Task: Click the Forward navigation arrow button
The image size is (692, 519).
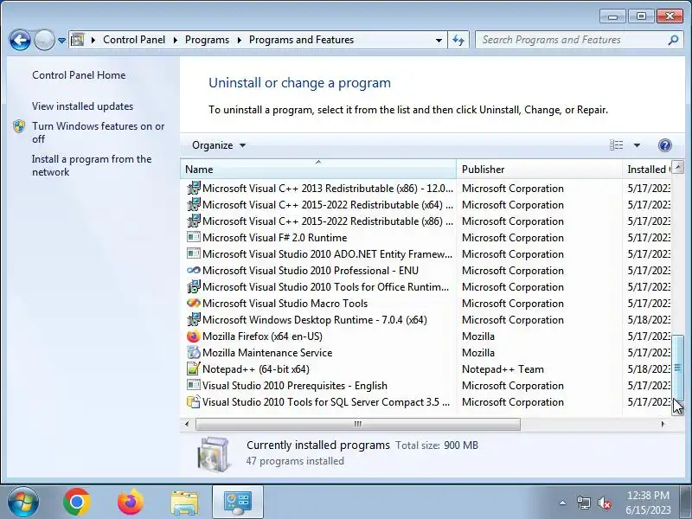Action: click(44, 41)
